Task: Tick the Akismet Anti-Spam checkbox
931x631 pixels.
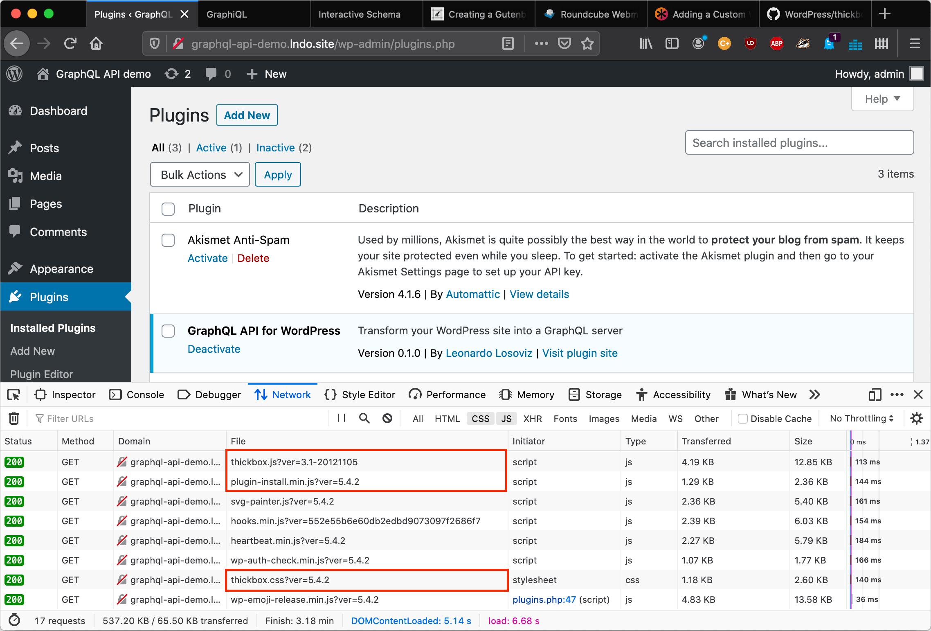Action: 168,240
